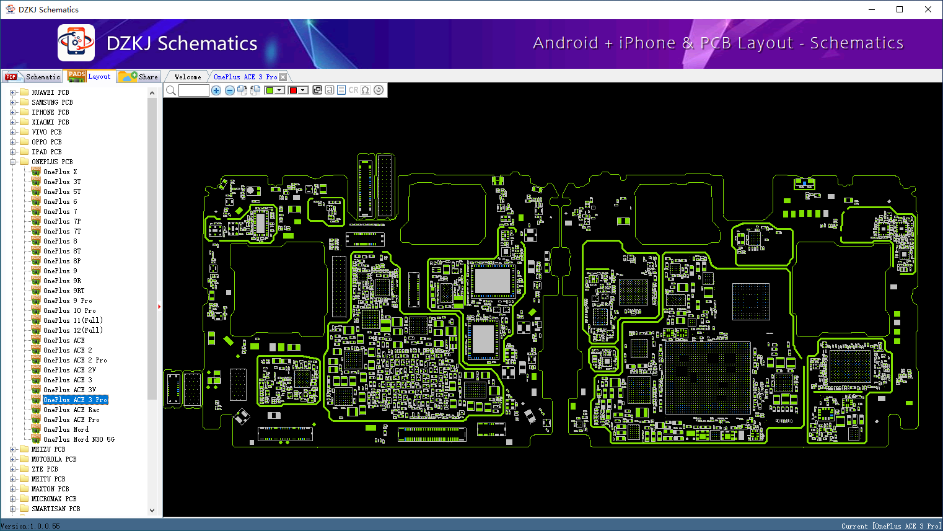Click the overlapping windows icon in the toolbar
Image resolution: width=943 pixels, height=531 pixels.
click(x=317, y=90)
